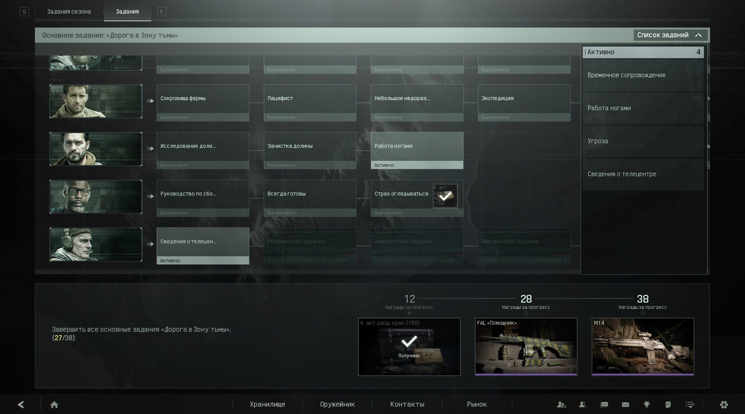Open the «Пацифист» task card
The width and height of the screenshot is (745, 414).
[310, 103]
